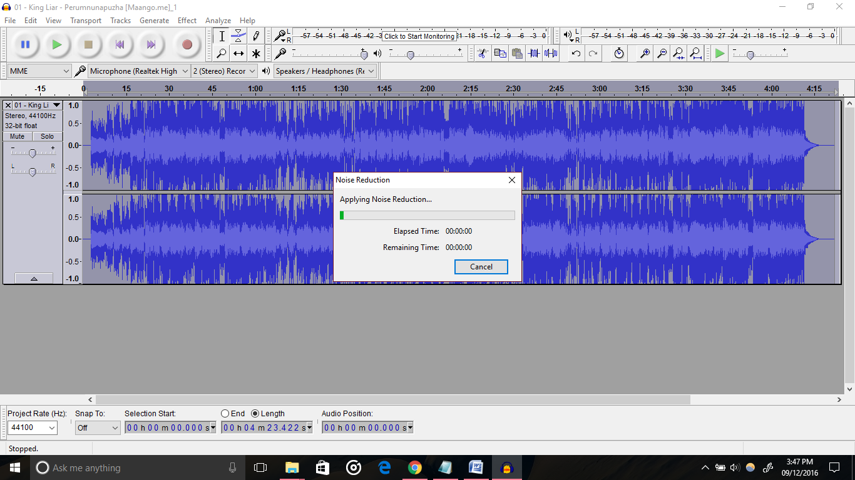855x480 pixels.
Task: Close the Noise Reduction dialog with X
Action: (512, 180)
